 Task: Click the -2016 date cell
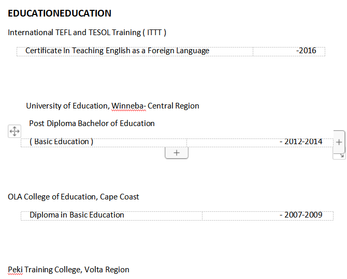coord(307,51)
